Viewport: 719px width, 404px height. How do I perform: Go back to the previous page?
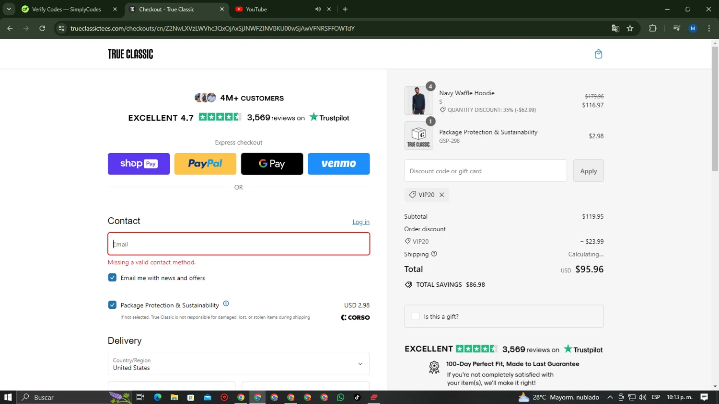[10, 28]
